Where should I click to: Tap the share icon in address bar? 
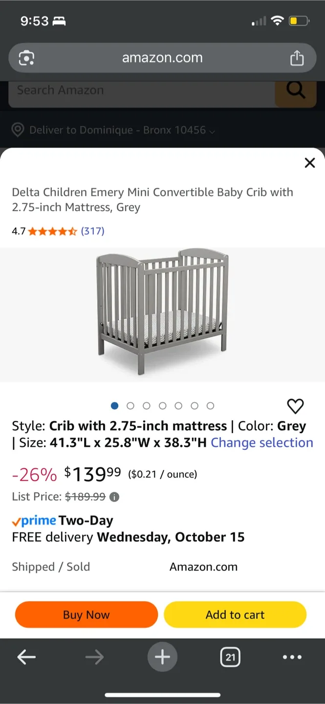(297, 58)
